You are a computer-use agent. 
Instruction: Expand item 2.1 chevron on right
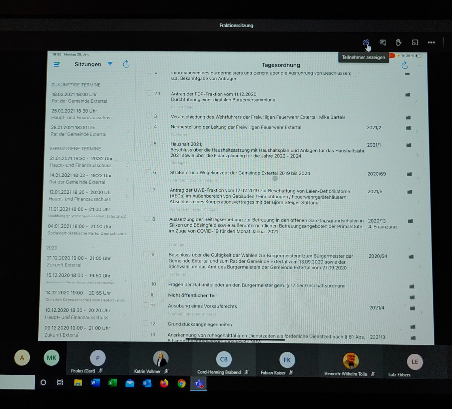(416, 102)
